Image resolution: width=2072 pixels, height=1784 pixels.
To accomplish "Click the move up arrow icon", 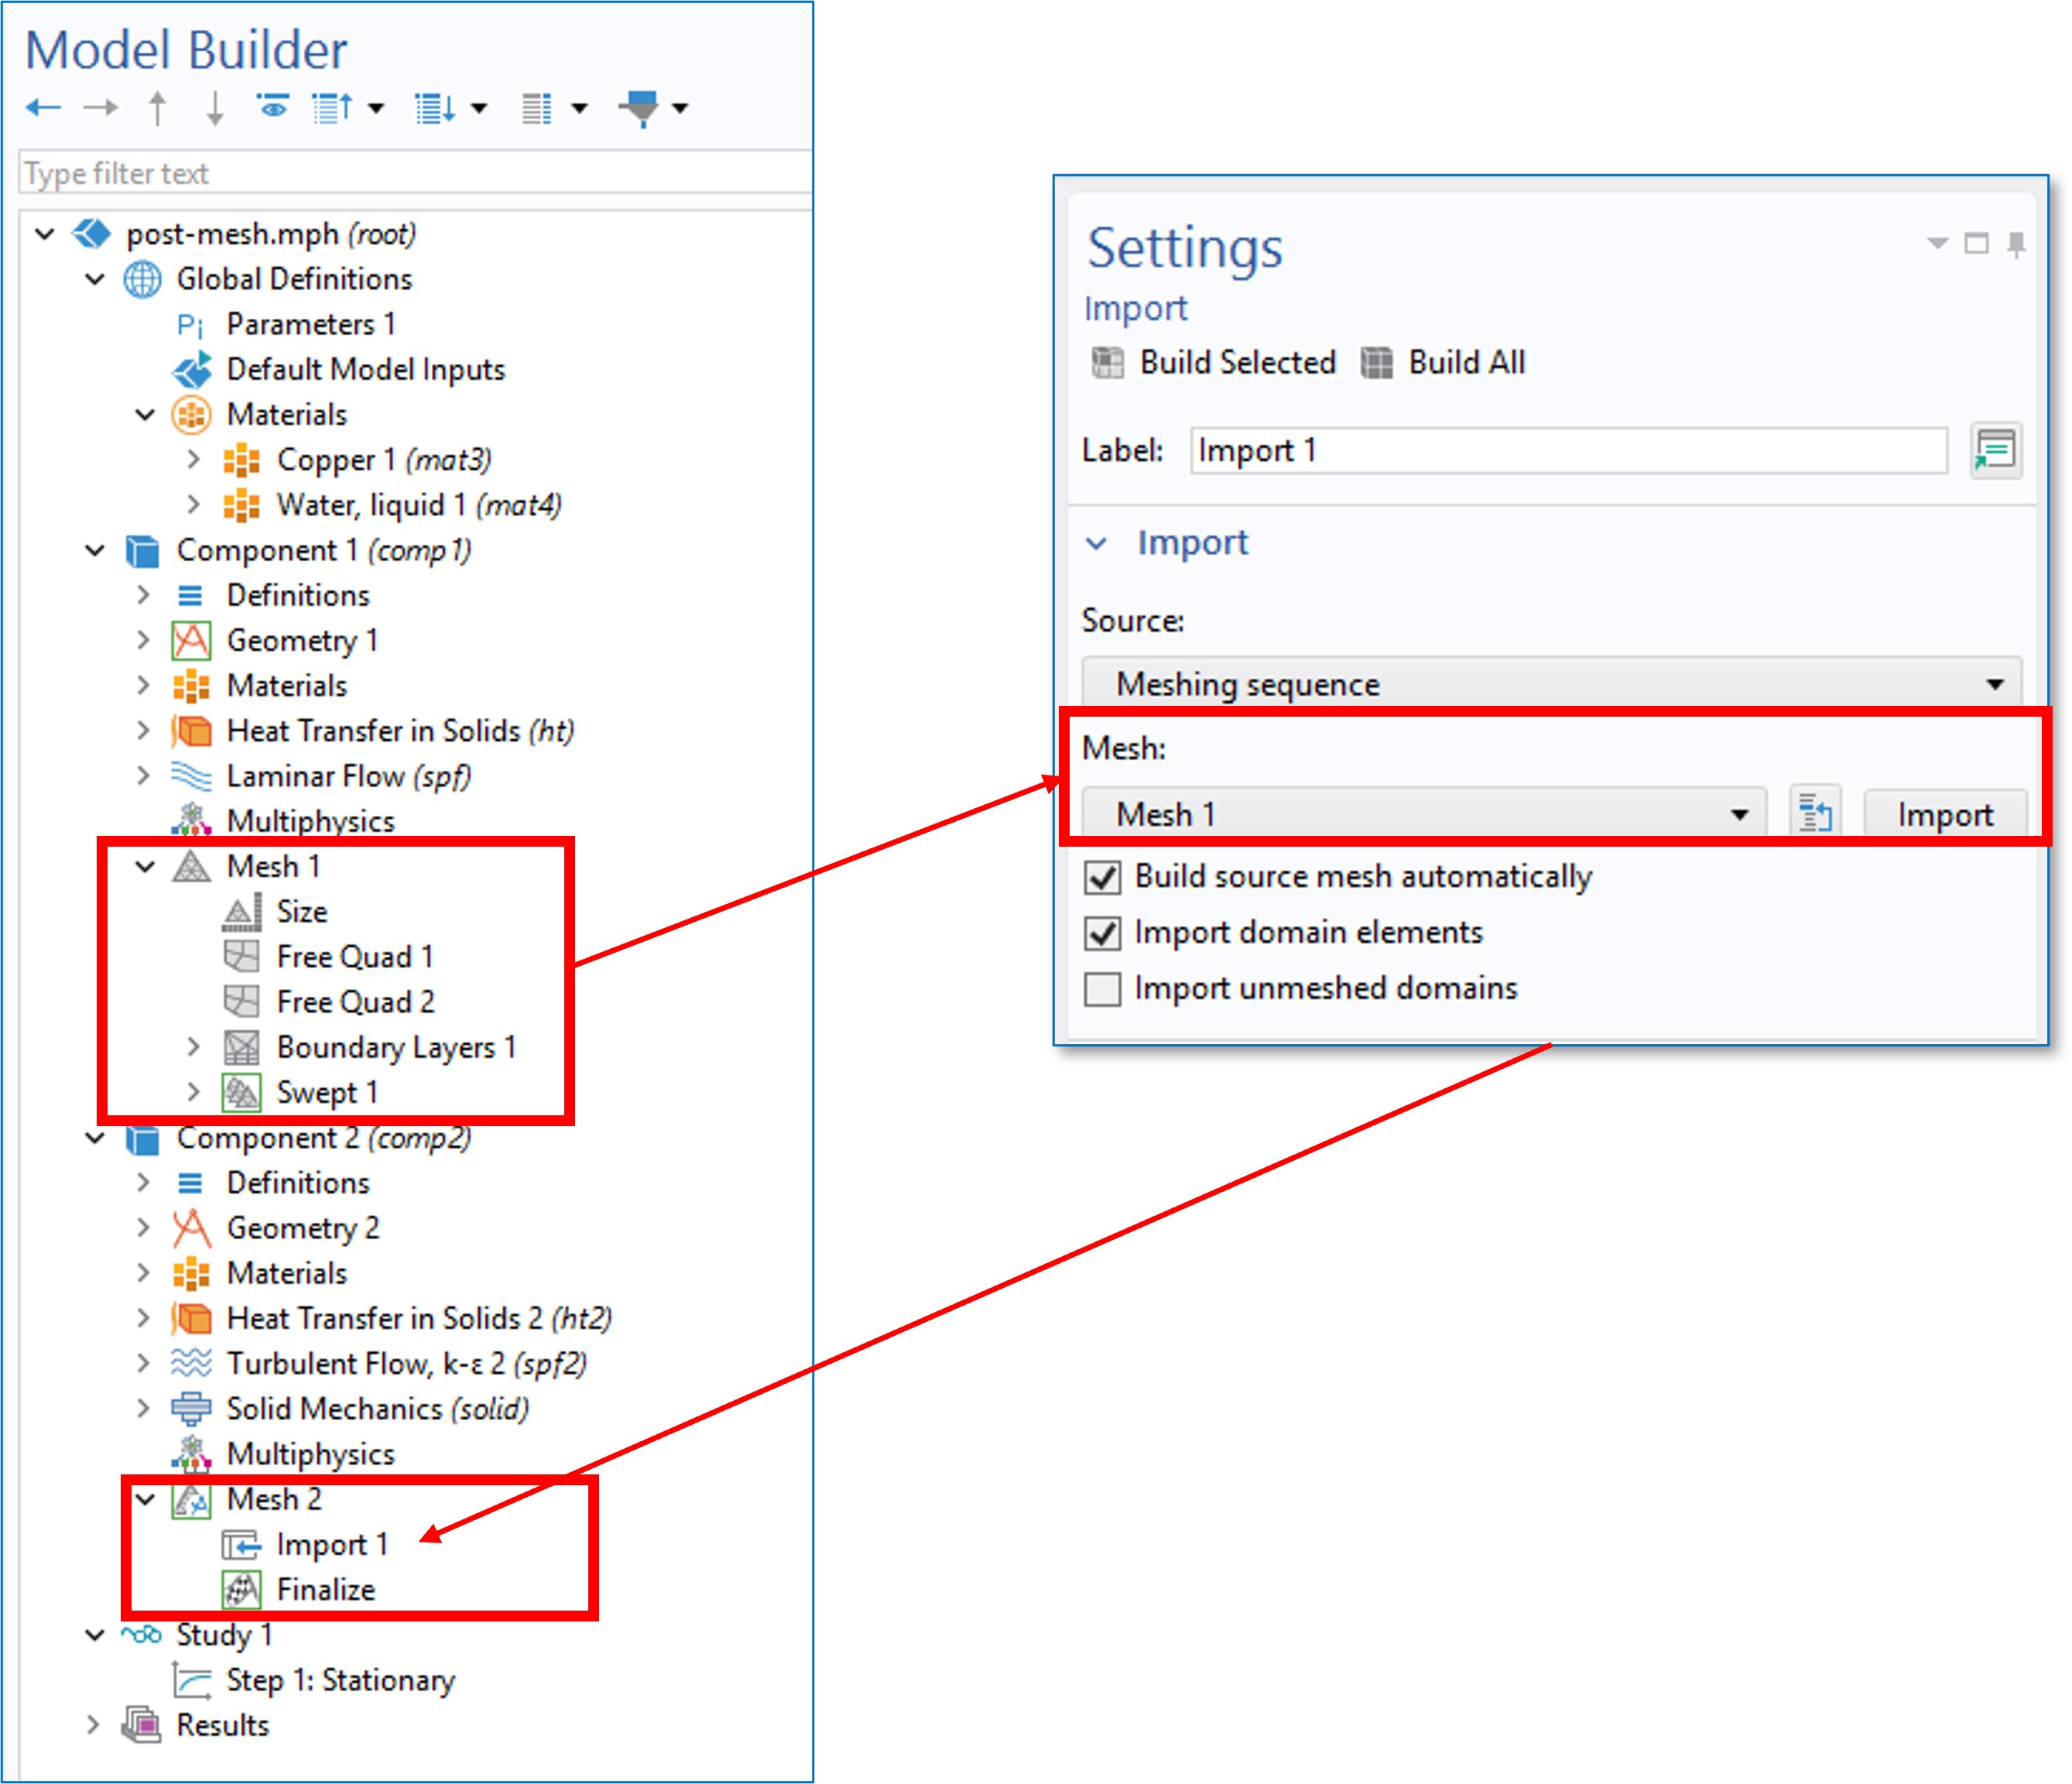I will pyautogui.click(x=157, y=108).
